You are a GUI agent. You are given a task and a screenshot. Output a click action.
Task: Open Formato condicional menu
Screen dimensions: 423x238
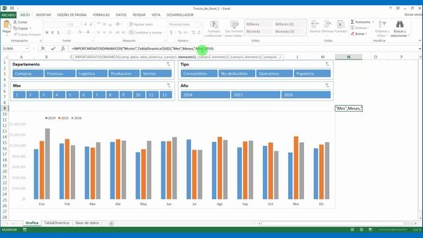click(214, 29)
